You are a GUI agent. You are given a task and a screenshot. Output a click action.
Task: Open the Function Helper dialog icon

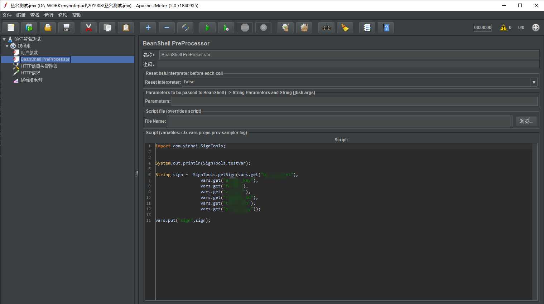[367, 28]
